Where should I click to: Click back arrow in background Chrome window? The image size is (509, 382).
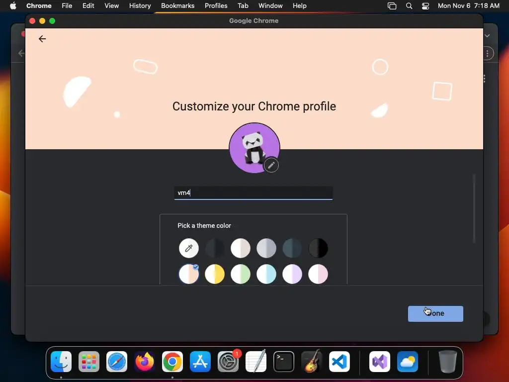click(x=21, y=53)
